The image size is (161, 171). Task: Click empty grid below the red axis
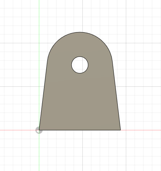pyautogui.click(x=80, y=151)
